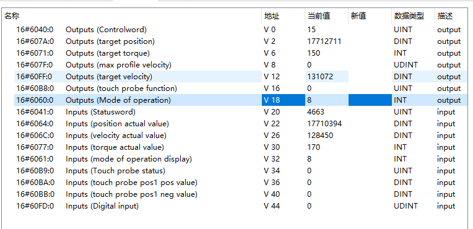This screenshot has width=473, height=229.
Task: Click new value field for Mode of operation
Action: [x=370, y=100]
